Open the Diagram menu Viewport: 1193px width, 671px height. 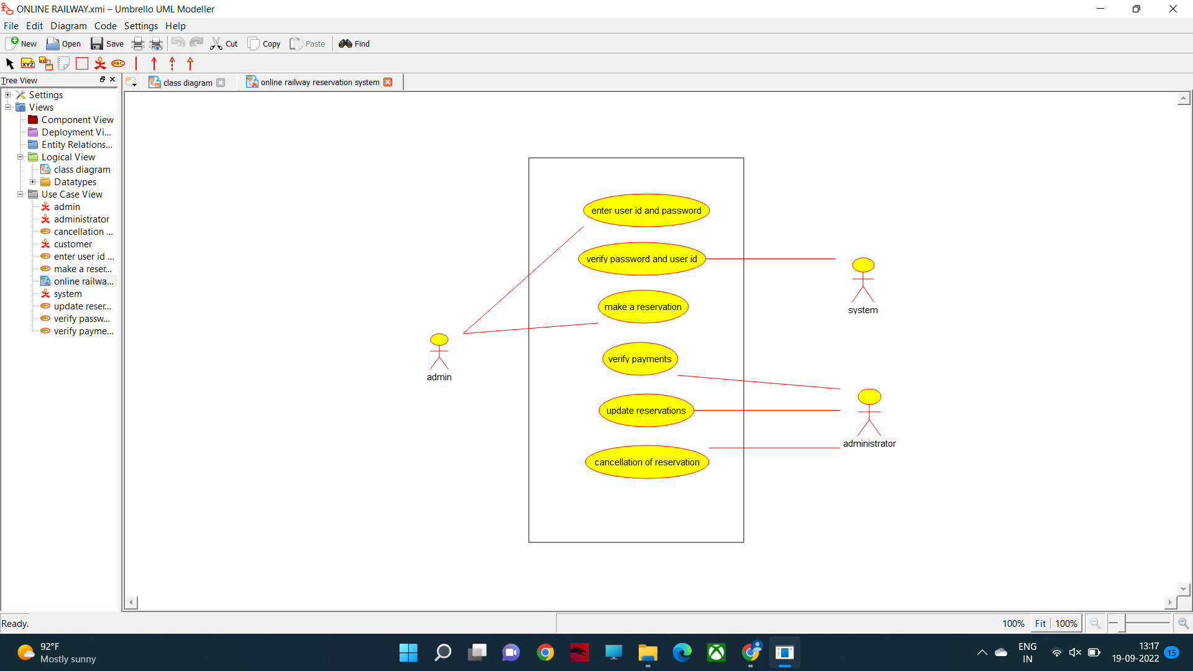point(68,26)
